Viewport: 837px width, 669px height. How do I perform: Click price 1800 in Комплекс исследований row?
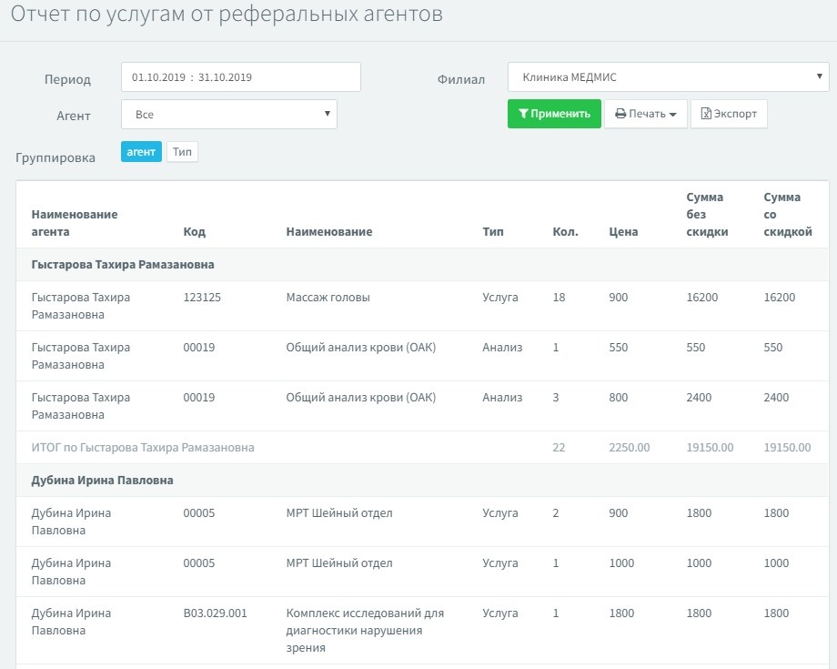pos(621,613)
